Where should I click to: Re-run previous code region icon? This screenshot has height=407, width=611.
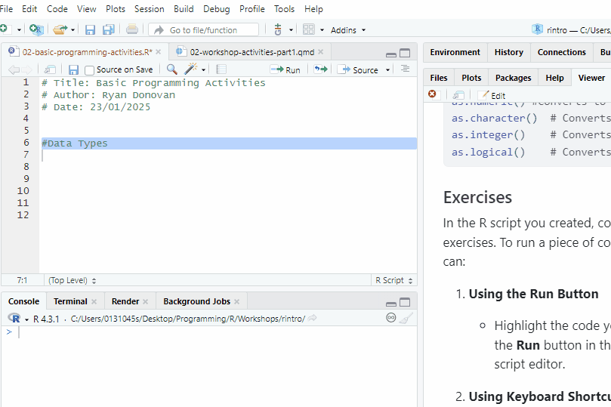321,69
